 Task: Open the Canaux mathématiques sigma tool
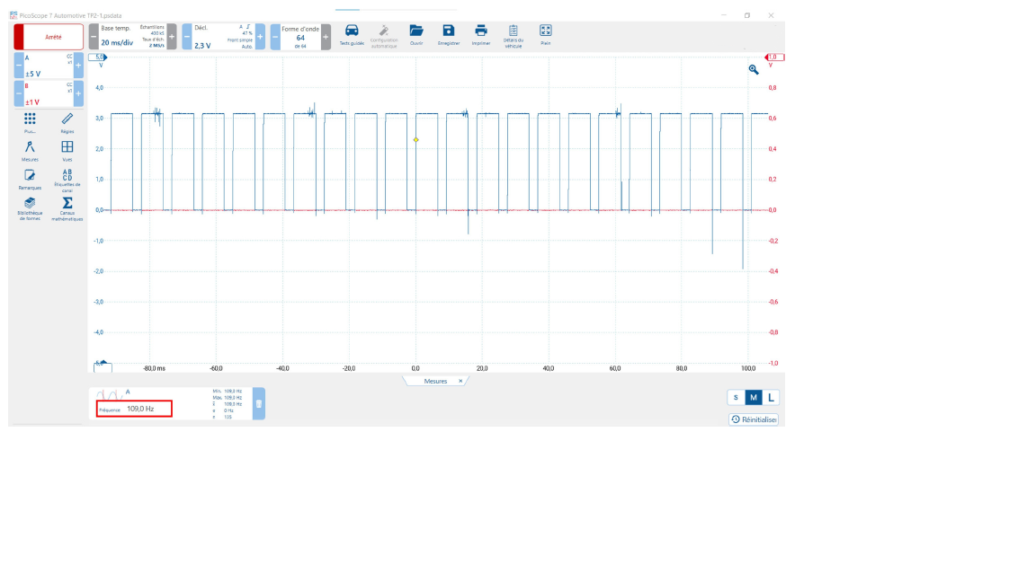[67, 204]
